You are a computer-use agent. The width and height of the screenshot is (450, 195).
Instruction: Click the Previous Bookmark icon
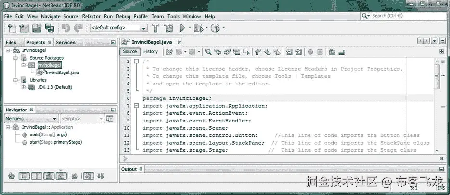coord(257,52)
